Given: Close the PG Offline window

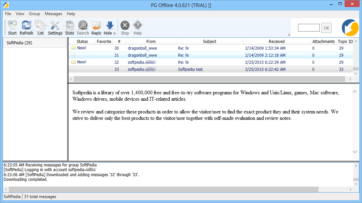Looking at the screenshot, I should tap(352, 4).
